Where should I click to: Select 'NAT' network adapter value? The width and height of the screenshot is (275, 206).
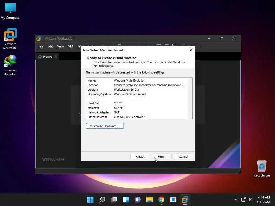117,112
